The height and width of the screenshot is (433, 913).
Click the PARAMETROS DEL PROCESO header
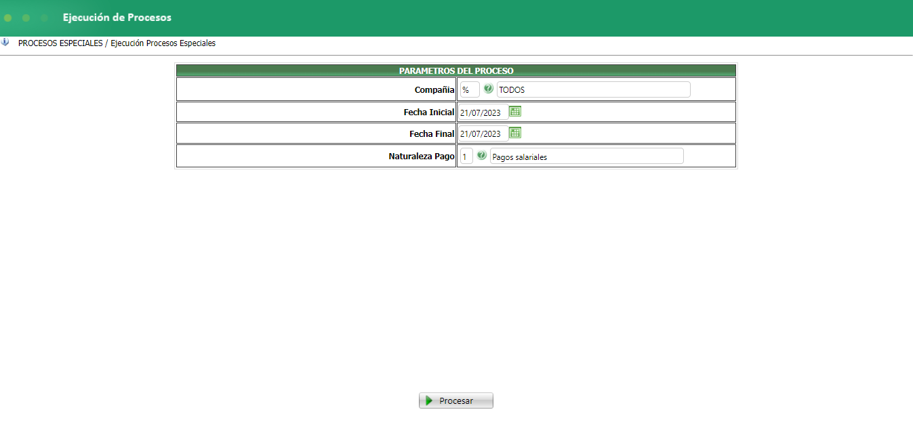(x=456, y=70)
